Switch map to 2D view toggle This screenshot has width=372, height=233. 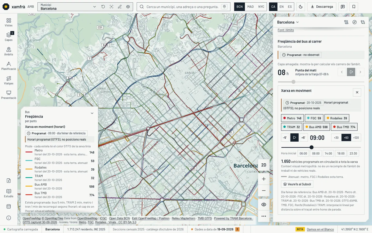coord(264,165)
